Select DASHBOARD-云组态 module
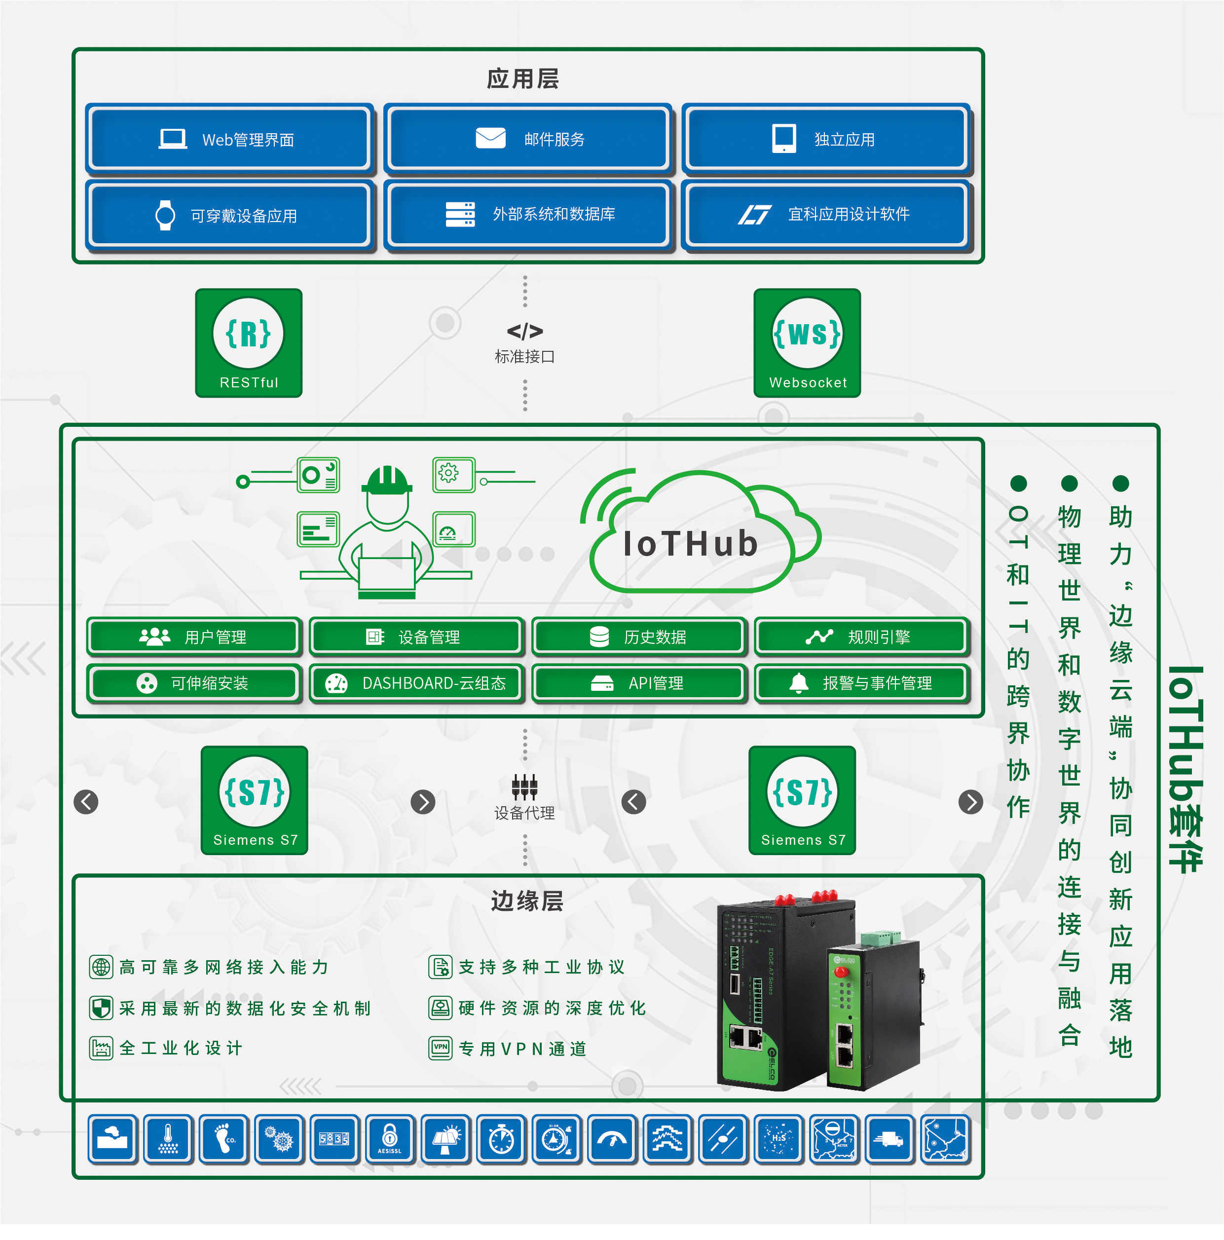This screenshot has height=1240, width=1224. click(416, 683)
